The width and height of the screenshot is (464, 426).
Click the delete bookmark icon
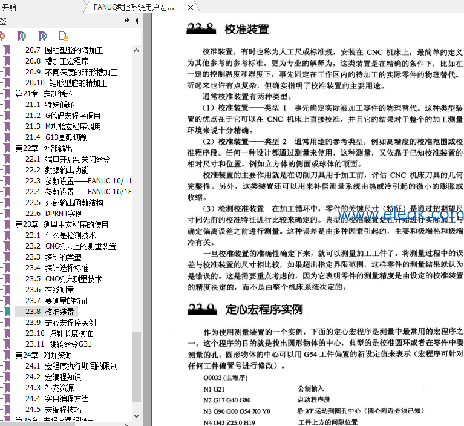(2, 36)
